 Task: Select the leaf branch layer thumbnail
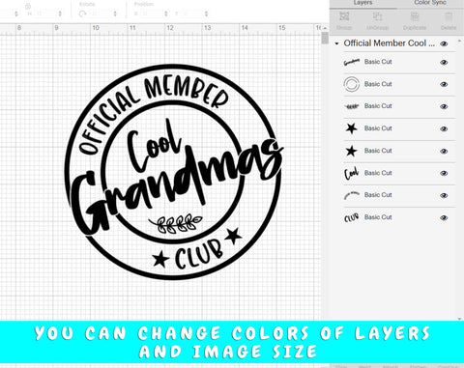351,106
